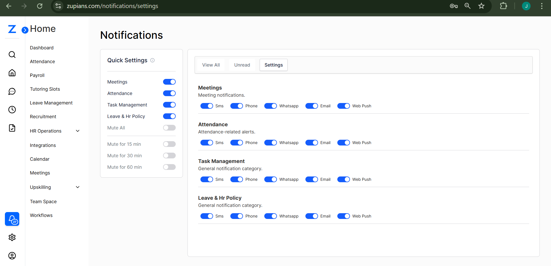The width and height of the screenshot is (551, 266).
Task: Click the Quick Settings info icon
Action: click(x=152, y=60)
